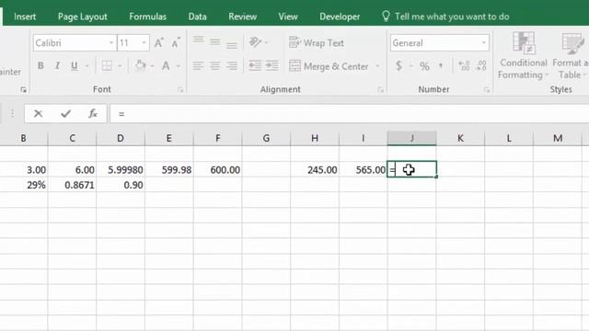
Task: Center text horizontally icon
Action: point(214,66)
